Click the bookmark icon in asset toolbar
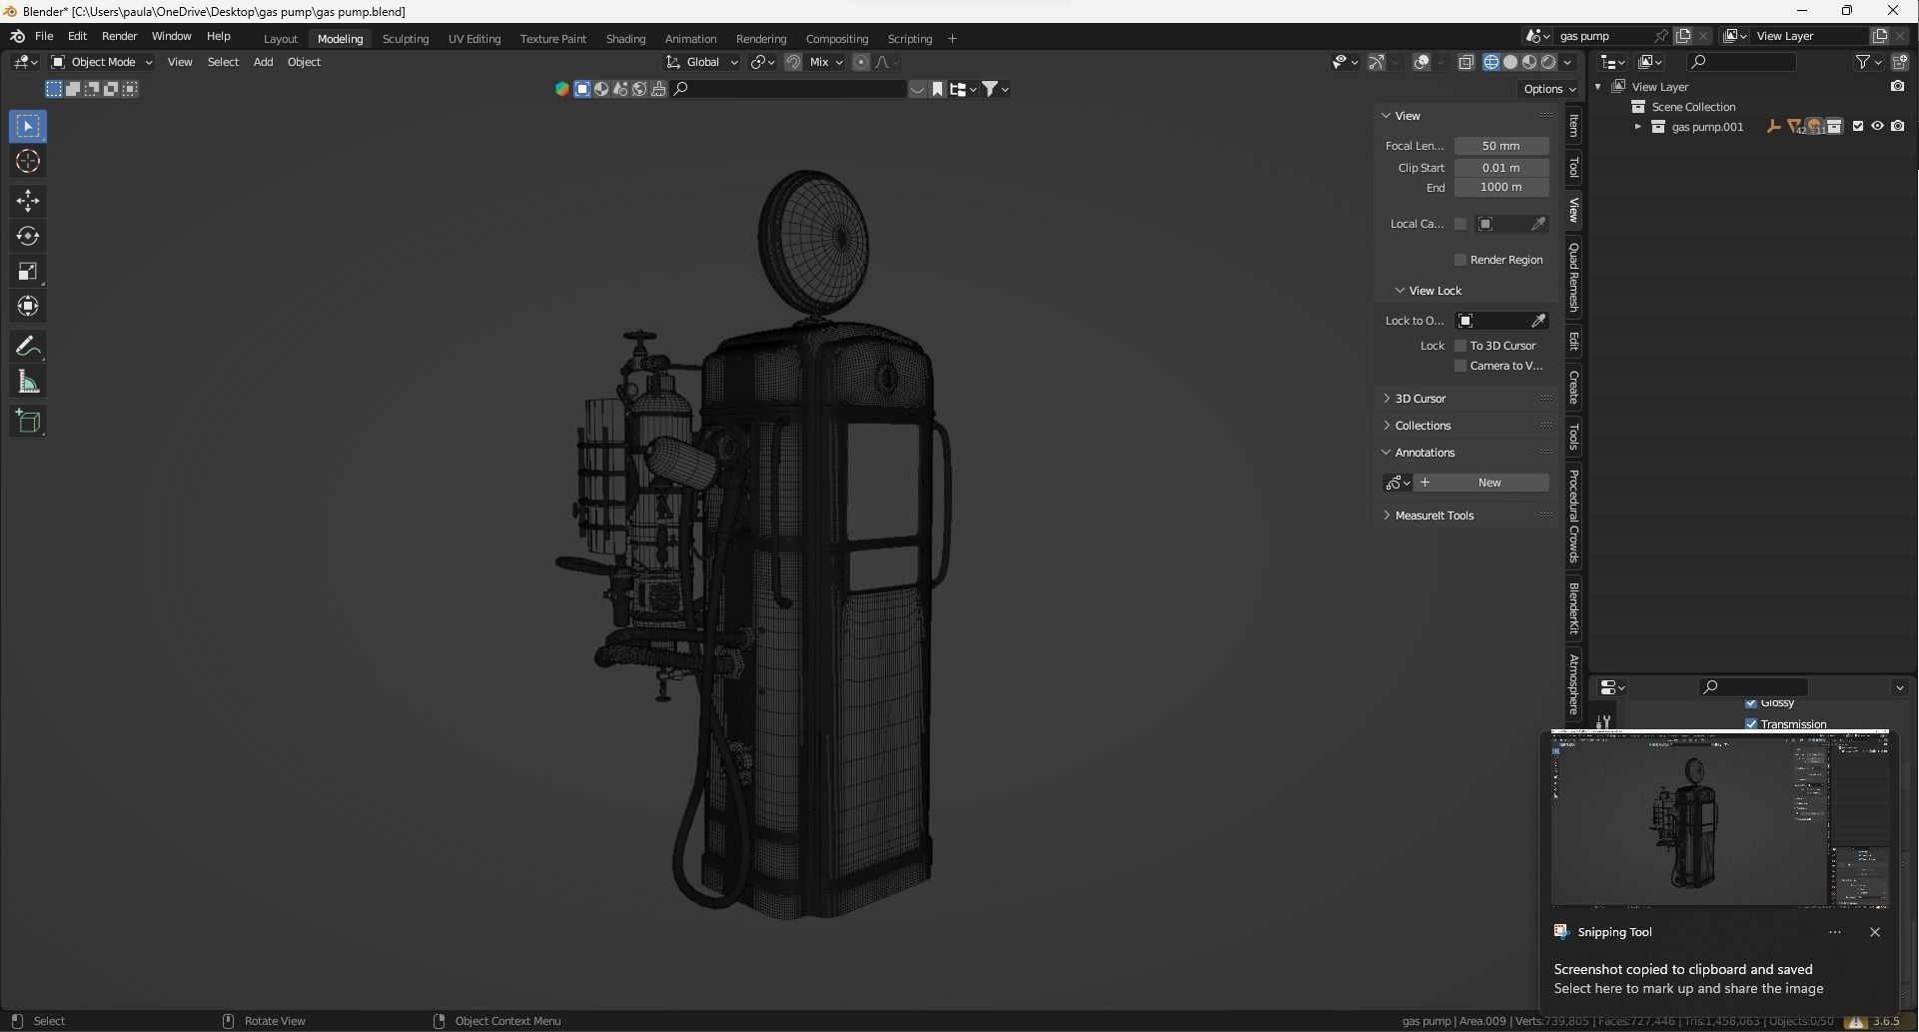Image resolution: width=1919 pixels, height=1032 pixels. [x=937, y=89]
